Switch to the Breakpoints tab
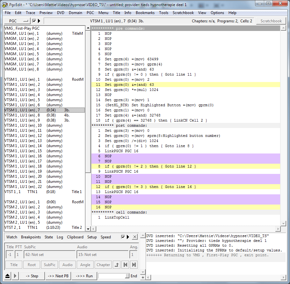Screen dimensions: 290x284 [31, 237]
